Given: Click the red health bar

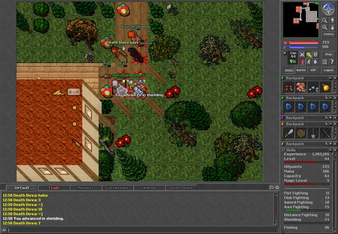Looking at the screenshot, I should click(304, 43).
